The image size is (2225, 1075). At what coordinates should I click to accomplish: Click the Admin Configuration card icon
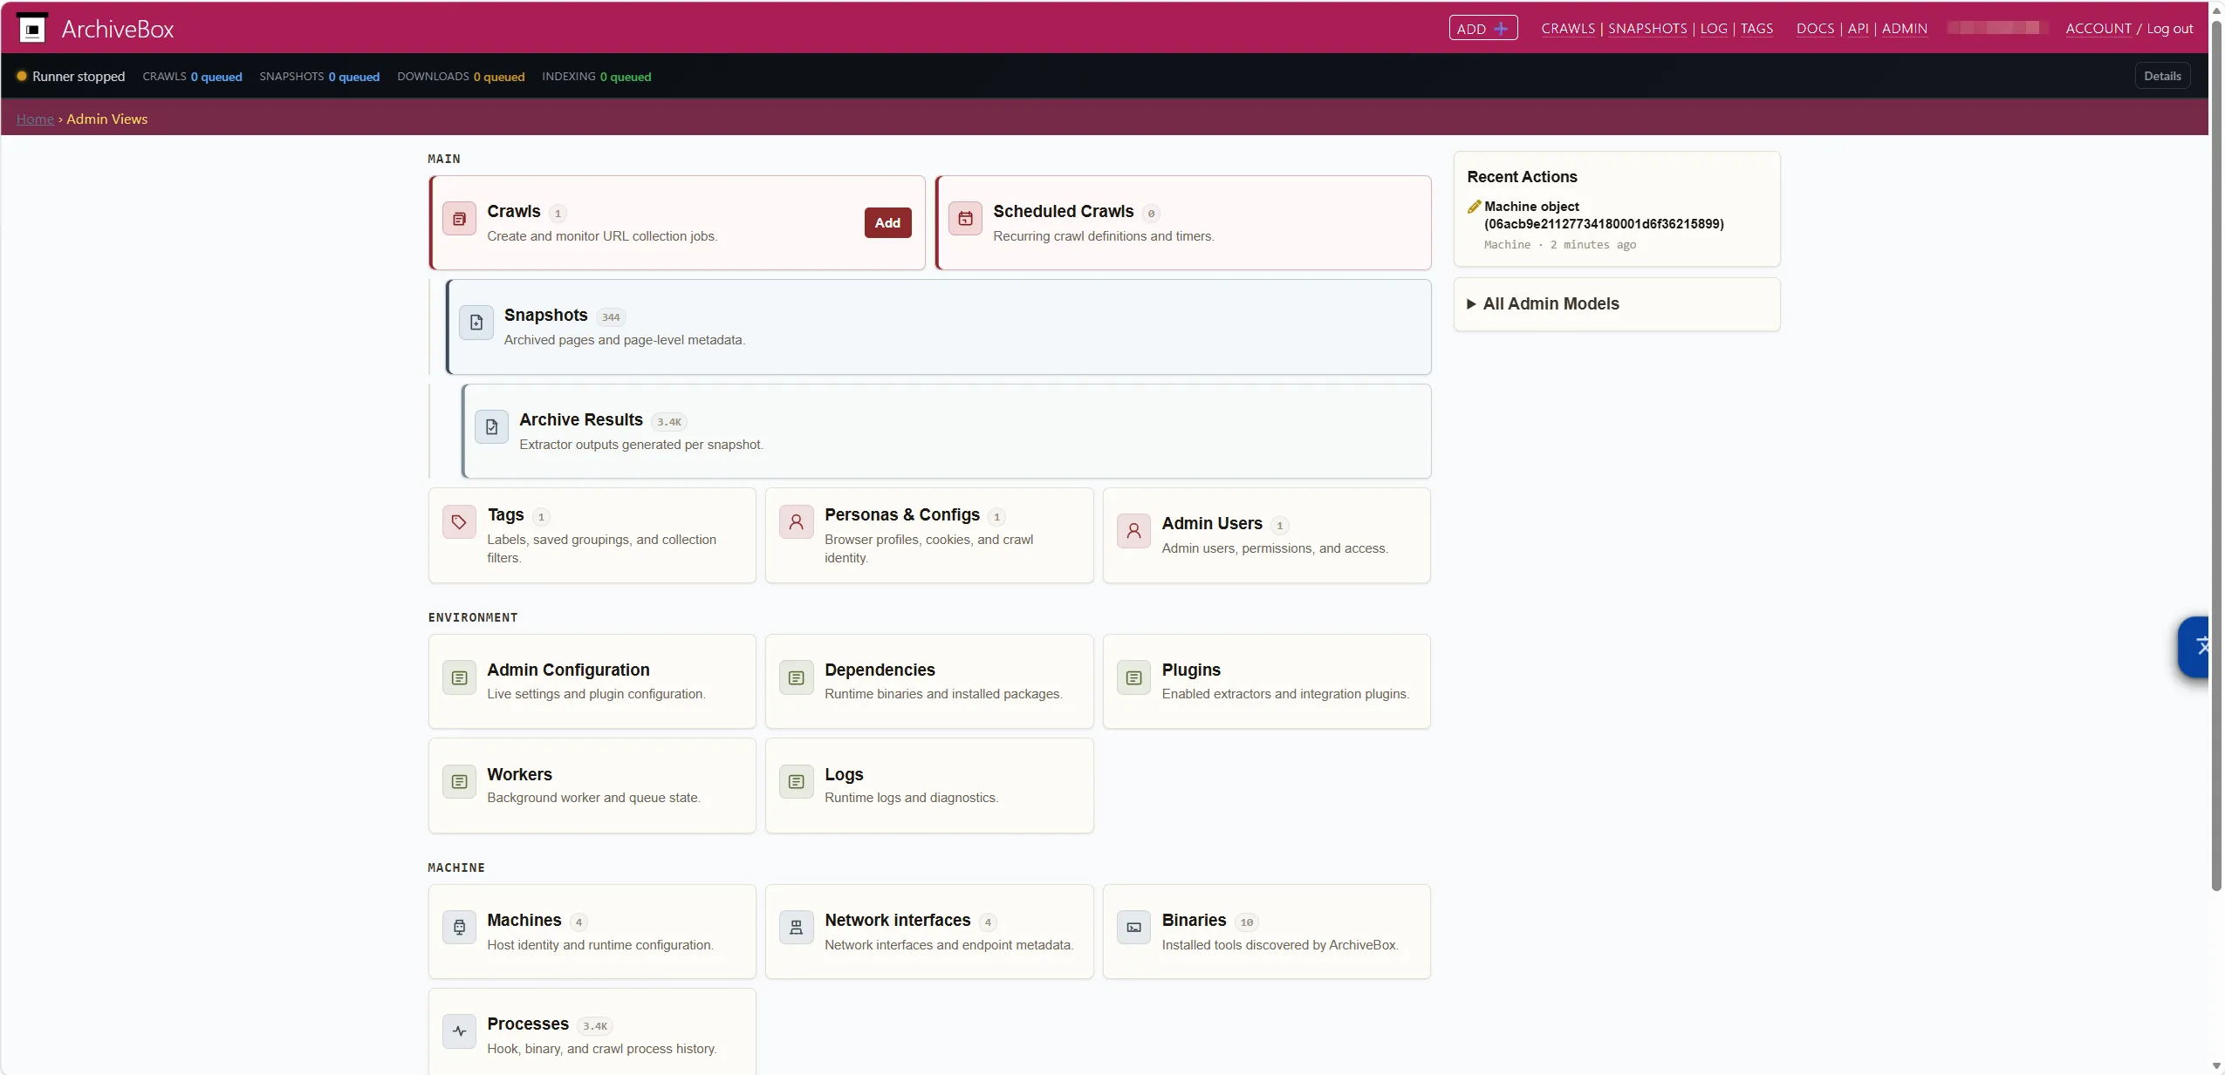pyautogui.click(x=459, y=677)
